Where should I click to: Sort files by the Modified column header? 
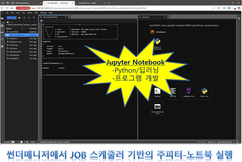tap(33, 28)
